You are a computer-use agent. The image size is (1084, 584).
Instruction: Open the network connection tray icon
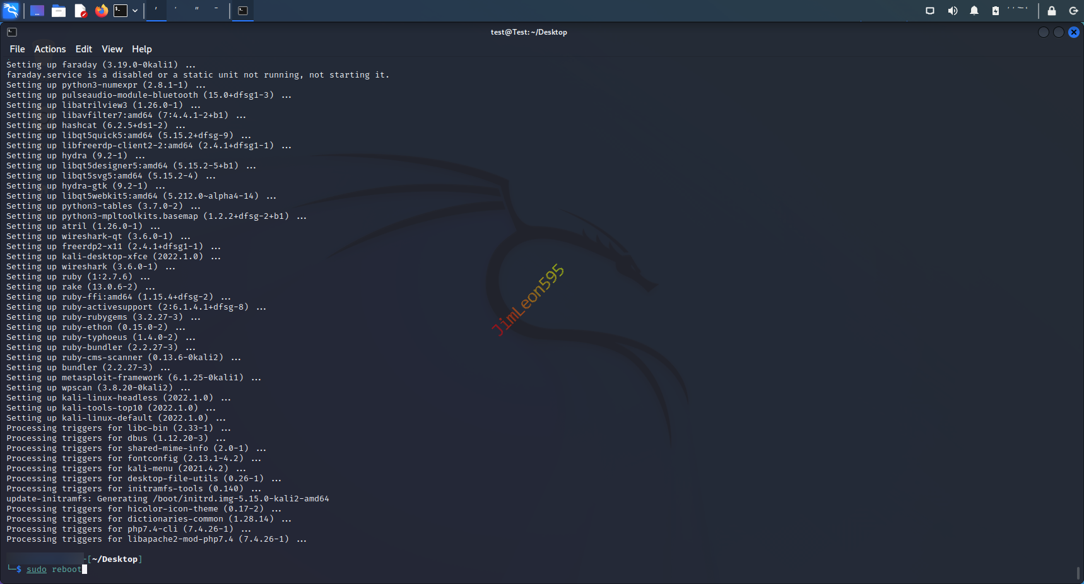coord(929,11)
